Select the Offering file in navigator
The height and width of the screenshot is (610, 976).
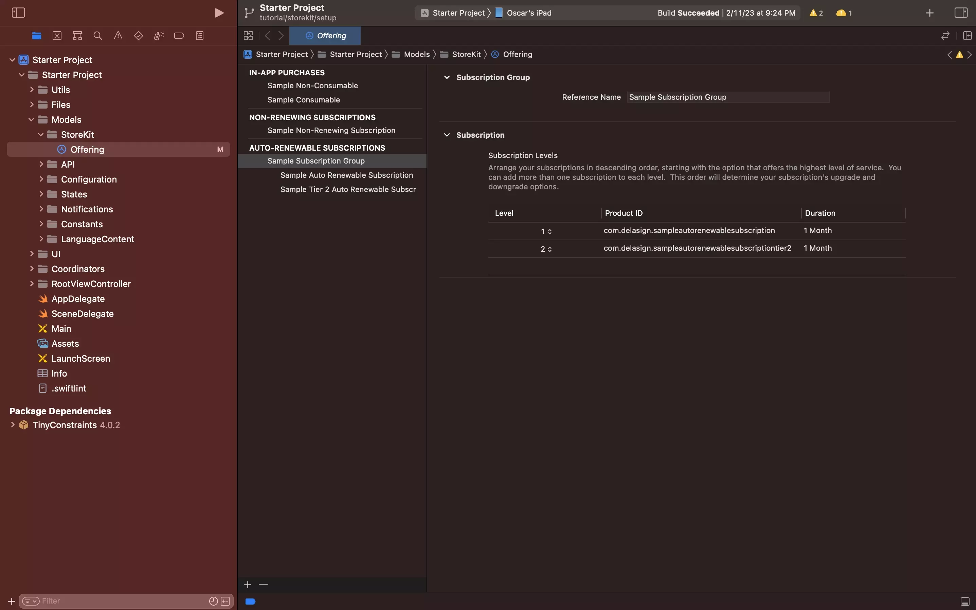click(x=118, y=149)
